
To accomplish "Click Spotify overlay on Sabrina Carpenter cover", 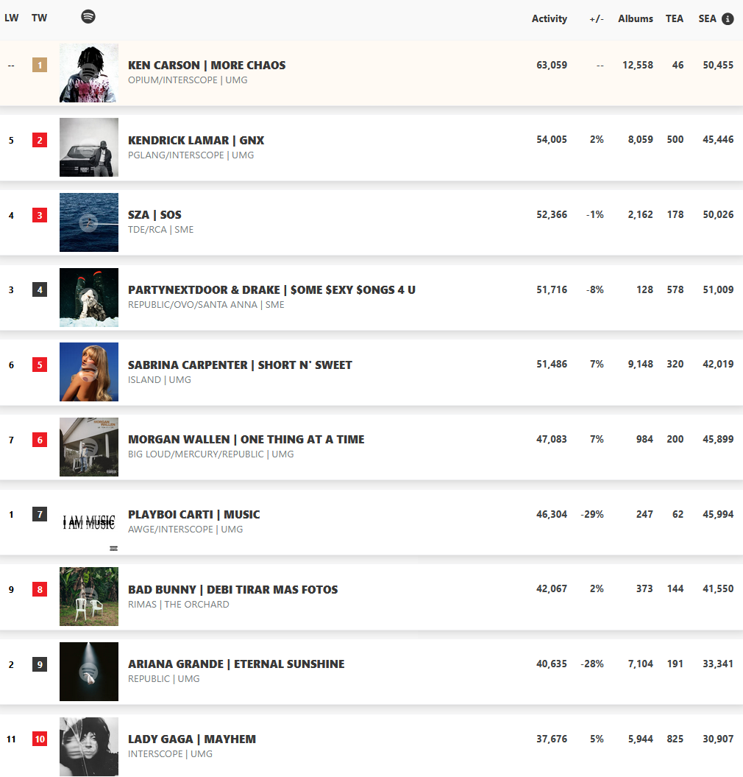I will click(88, 372).
